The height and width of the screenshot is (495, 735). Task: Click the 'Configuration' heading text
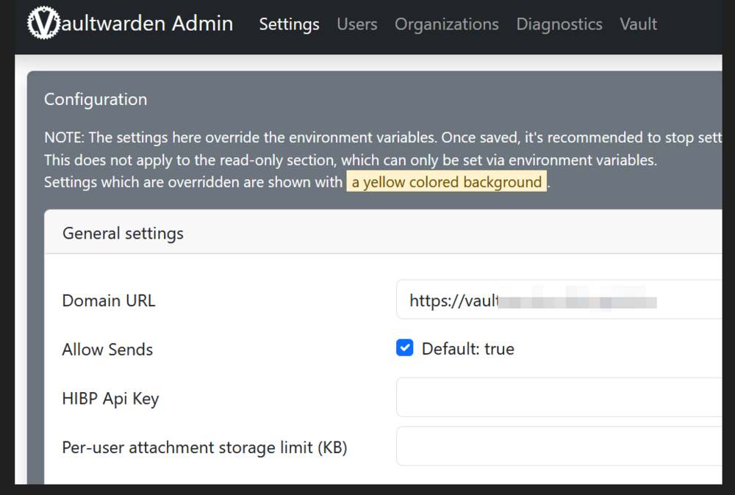click(96, 99)
